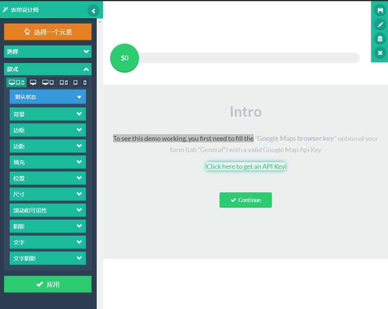Click the trash delete icon
Image resolution: width=388 pixels, height=309 pixels.
pyautogui.click(x=380, y=39)
